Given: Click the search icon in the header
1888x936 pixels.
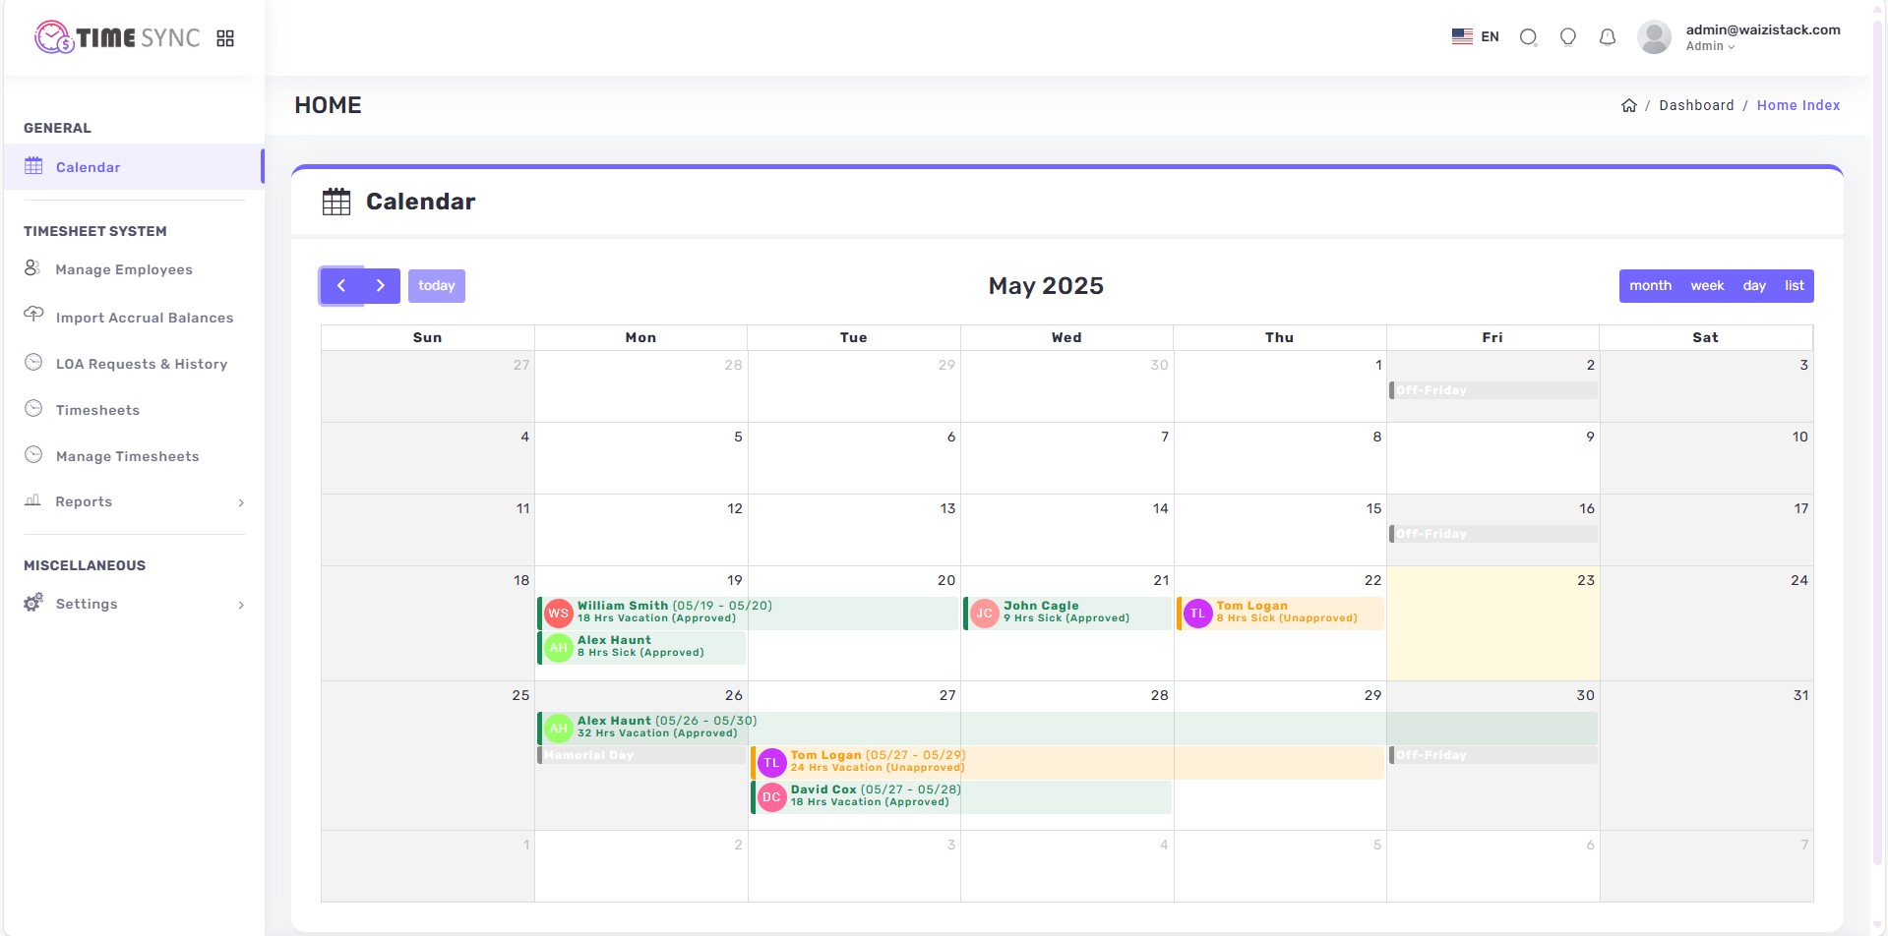Looking at the screenshot, I should click(1528, 36).
